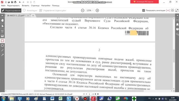179x101 pixels.
Task: Add a new tab with plus button
Action: (x=33, y=16)
